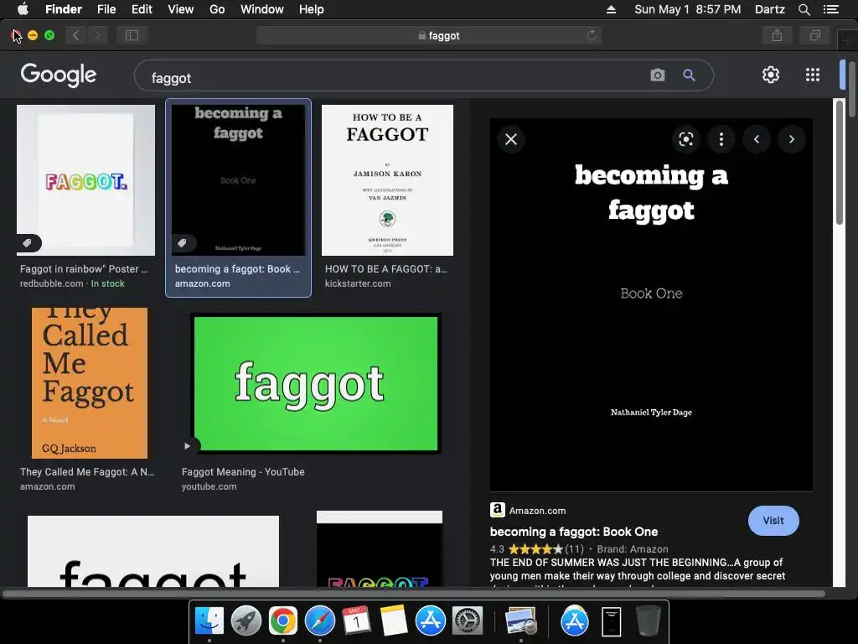
Task: Open the Apple menu
Action: [23, 9]
